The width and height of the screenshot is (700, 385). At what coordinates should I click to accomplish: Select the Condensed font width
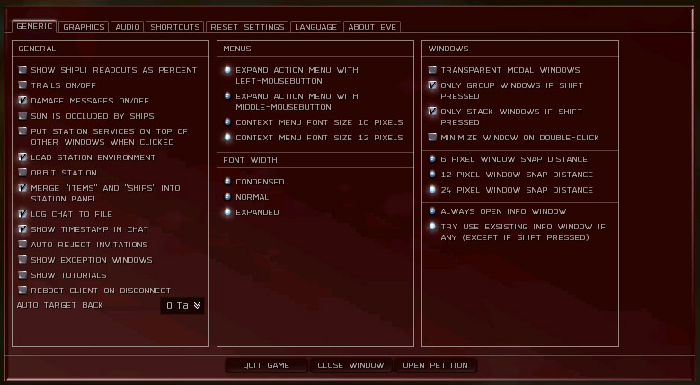(227, 181)
